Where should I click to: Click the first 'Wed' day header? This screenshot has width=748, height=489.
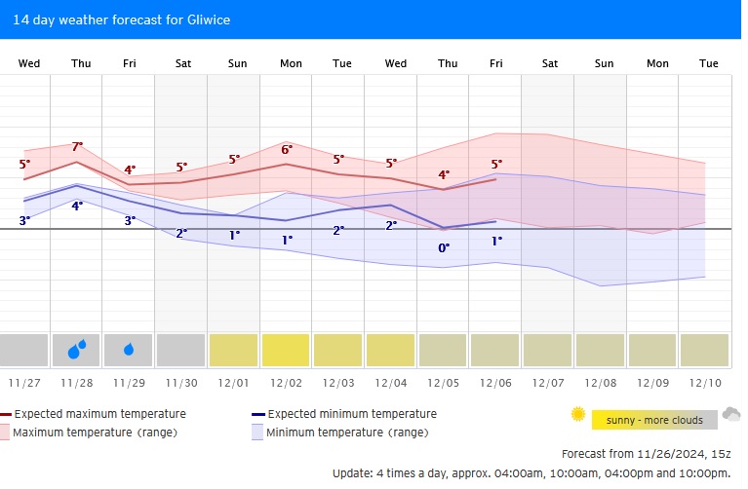[29, 63]
